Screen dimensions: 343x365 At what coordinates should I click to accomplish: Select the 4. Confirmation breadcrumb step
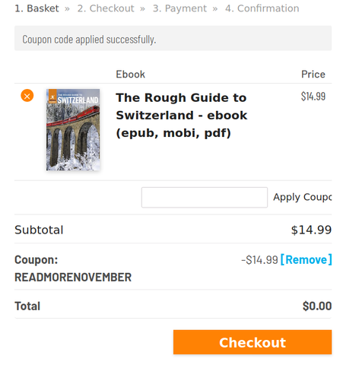point(262,8)
